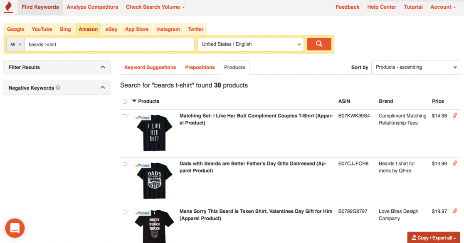
Task: Open the United States / English language selector
Action: click(250, 44)
